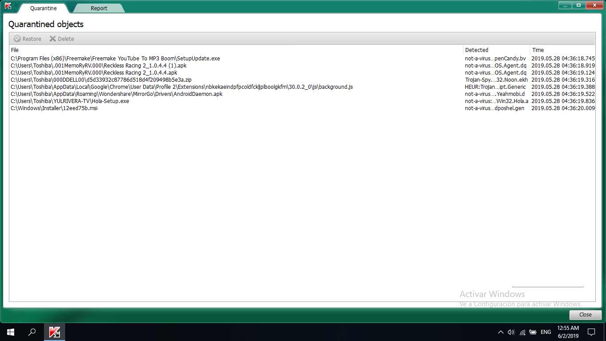Click detection HEUR:Trojan...ipt.Generic
This screenshot has height=341, width=606.
(x=496, y=87)
